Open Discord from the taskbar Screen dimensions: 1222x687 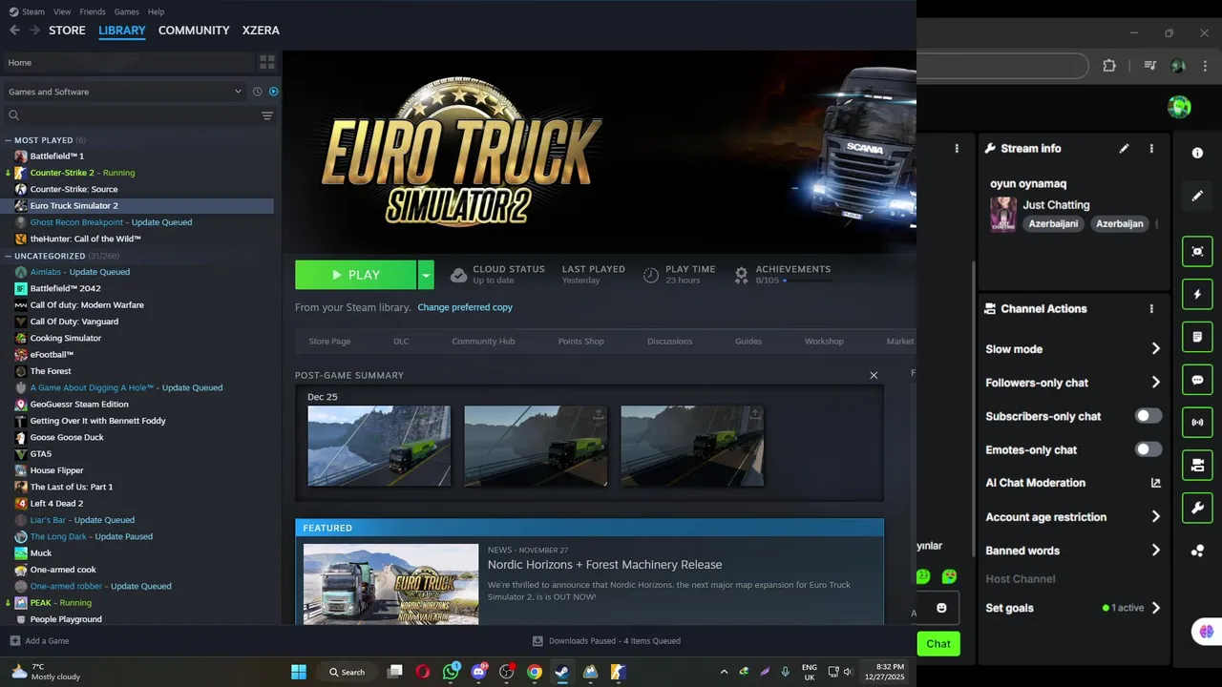[x=479, y=672]
